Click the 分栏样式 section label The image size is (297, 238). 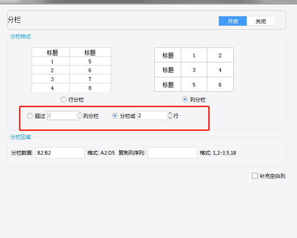point(20,36)
